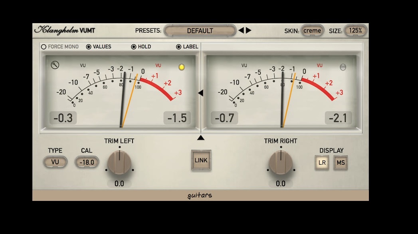Switch display to MS mode

341,162
